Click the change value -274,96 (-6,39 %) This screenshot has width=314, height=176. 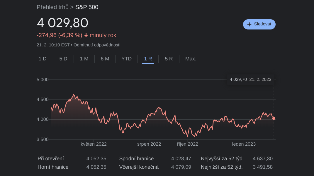pos(60,35)
